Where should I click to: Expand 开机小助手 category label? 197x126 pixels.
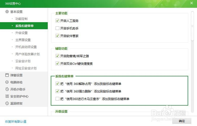(18, 89)
